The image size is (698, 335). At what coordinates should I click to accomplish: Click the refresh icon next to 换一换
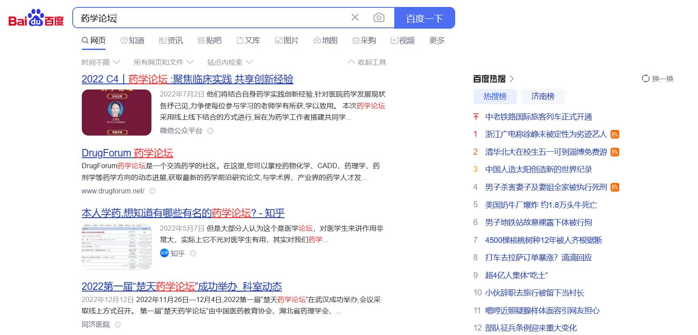click(x=645, y=79)
